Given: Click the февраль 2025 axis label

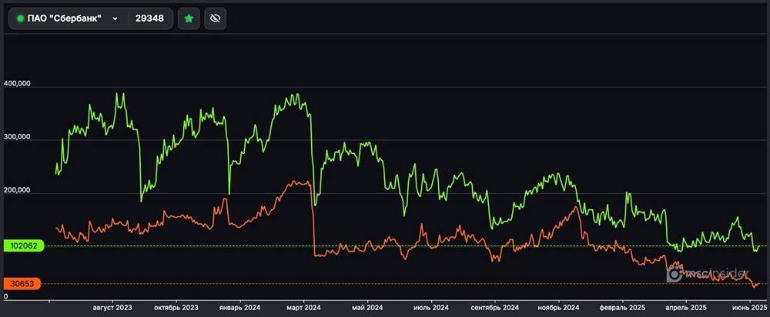Looking at the screenshot, I should (623, 308).
